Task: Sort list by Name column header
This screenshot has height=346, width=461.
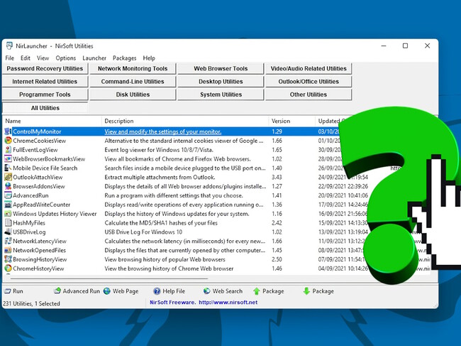Action: (52, 121)
